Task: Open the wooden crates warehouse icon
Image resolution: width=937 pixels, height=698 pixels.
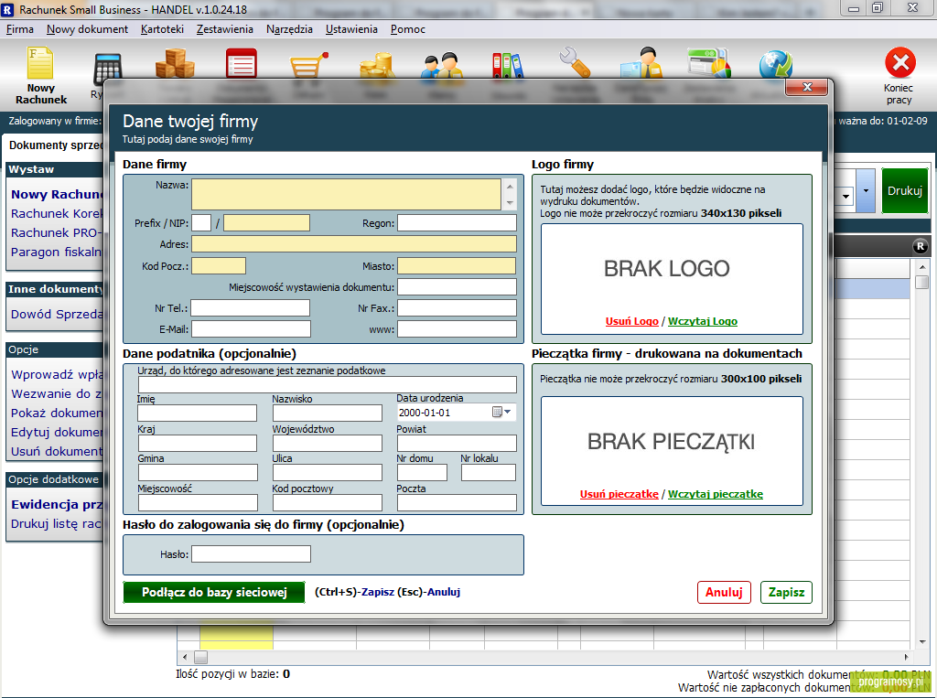Action: click(175, 63)
